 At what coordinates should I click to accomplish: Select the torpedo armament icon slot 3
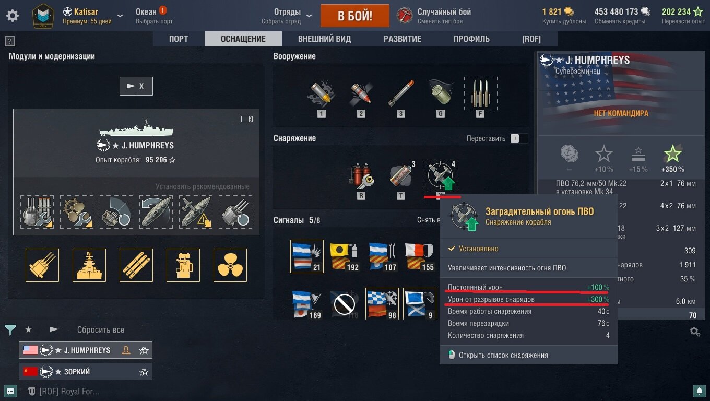coord(400,94)
